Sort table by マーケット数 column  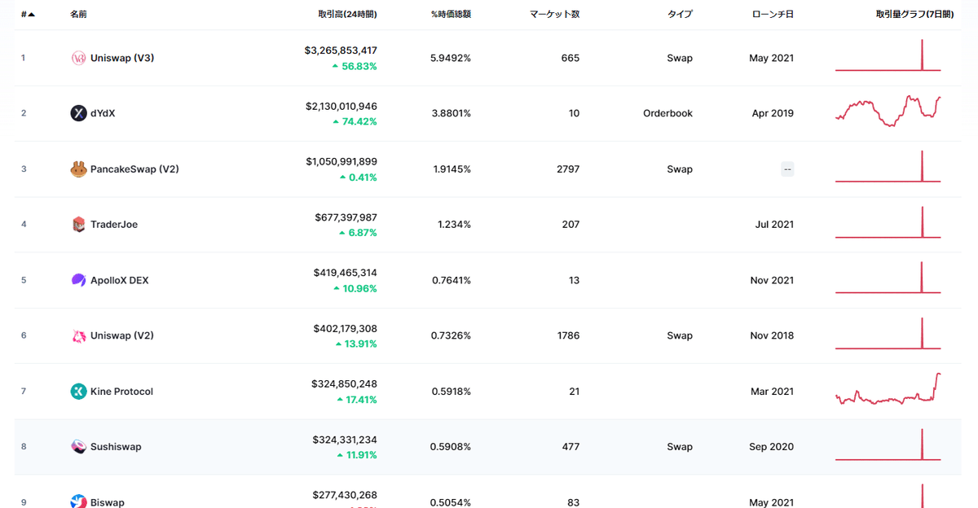(x=554, y=15)
